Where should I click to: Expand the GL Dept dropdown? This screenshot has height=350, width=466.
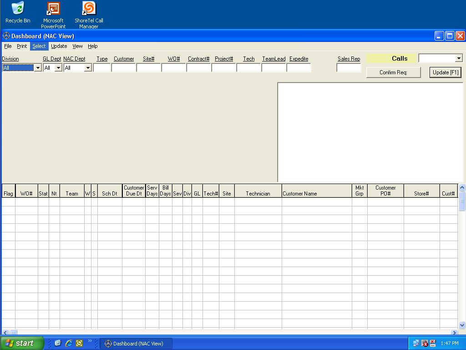(59, 68)
